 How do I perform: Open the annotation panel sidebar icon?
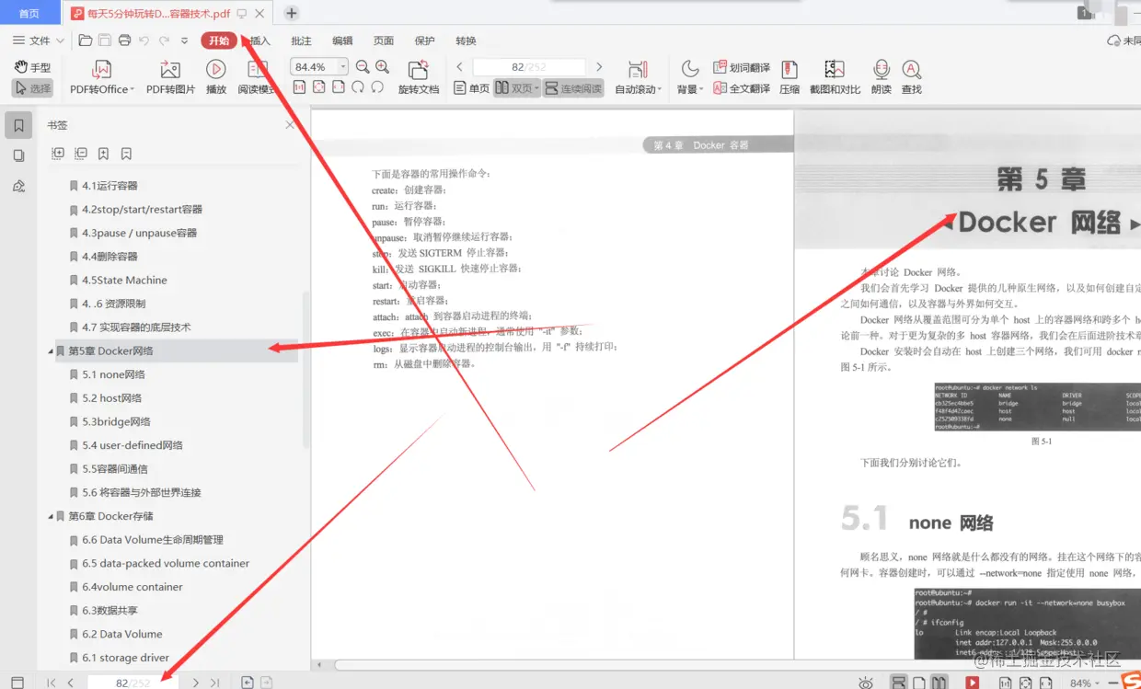pyautogui.click(x=18, y=187)
